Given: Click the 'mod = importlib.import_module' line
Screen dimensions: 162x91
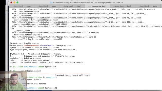Looking at the screenshot, I should [x=41, y=24].
